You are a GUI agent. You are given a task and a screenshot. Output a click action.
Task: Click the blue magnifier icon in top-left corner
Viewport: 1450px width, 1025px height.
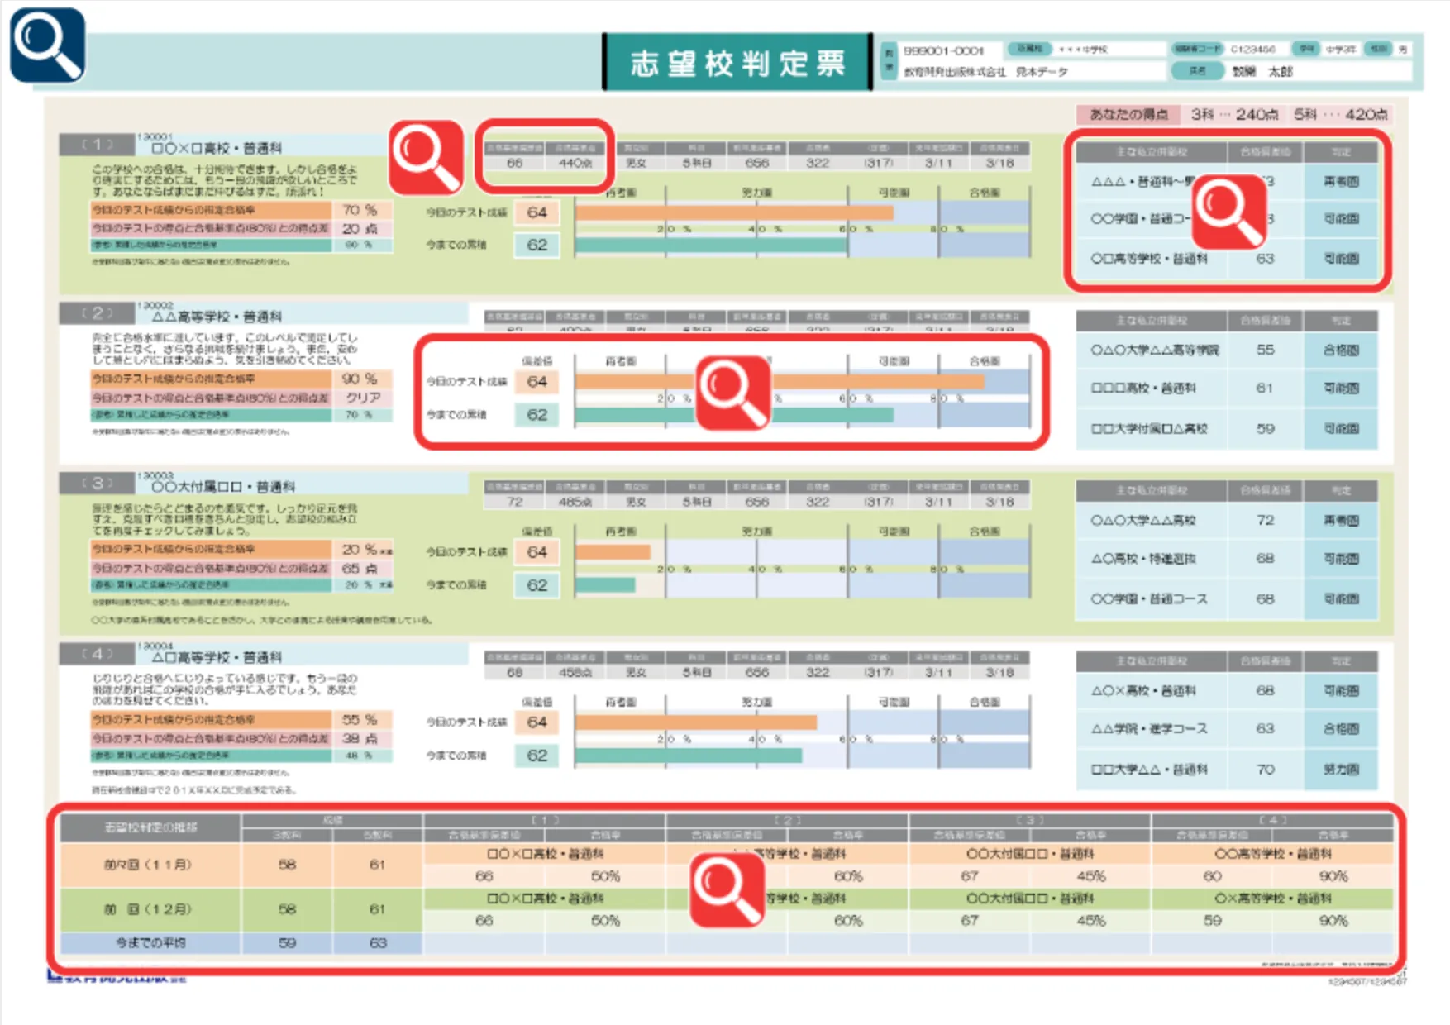(47, 45)
